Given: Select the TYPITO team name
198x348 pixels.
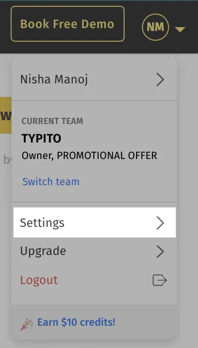Looking at the screenshot, I should point(42,139).
